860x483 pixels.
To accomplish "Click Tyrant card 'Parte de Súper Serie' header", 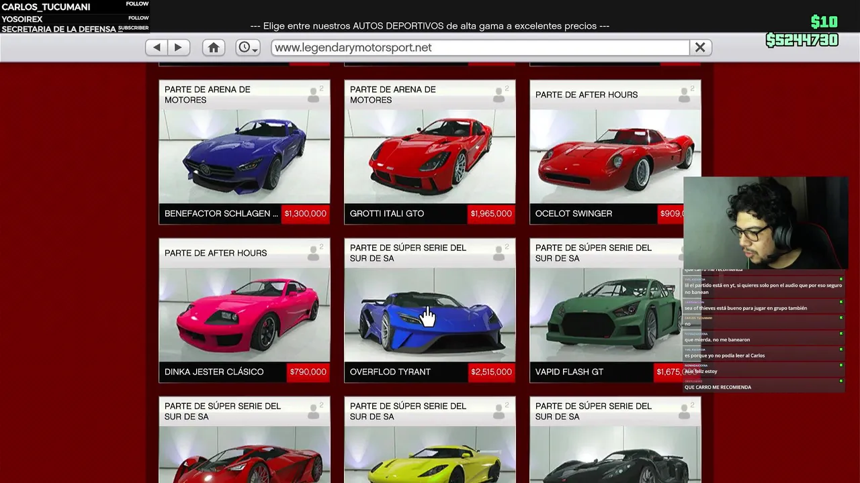I will [408, 253].
